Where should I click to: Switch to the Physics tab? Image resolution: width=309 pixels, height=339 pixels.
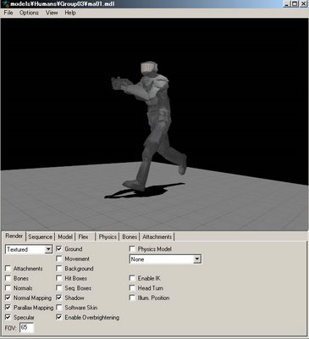click(108, 237)
